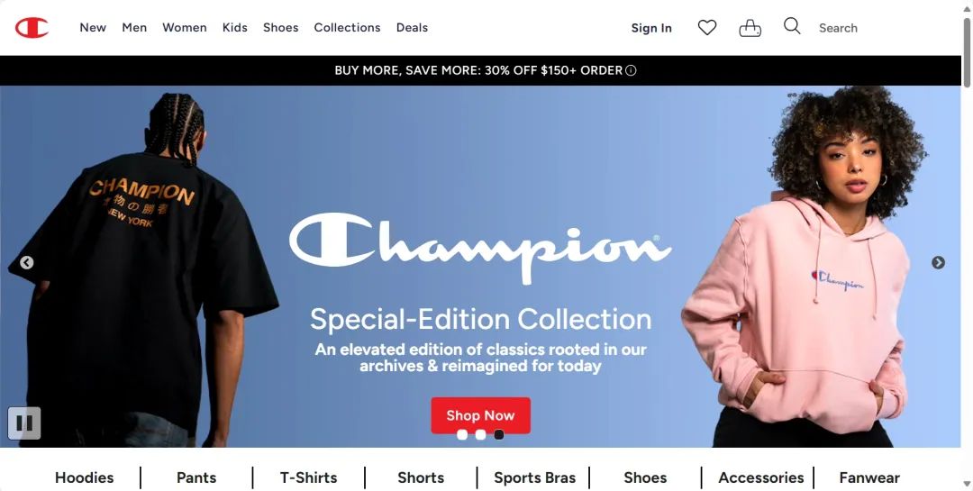The height and width of the screenshot is (491, 973).
Task: Click the red Shop Now button
Action: click(480, 415)
